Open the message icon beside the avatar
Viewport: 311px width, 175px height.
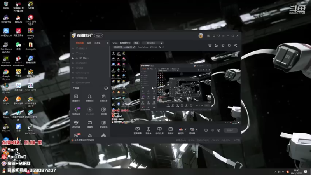(208, 36)
